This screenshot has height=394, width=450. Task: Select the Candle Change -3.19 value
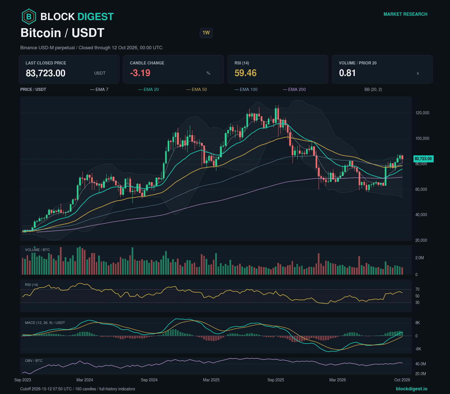click(140, 73)
